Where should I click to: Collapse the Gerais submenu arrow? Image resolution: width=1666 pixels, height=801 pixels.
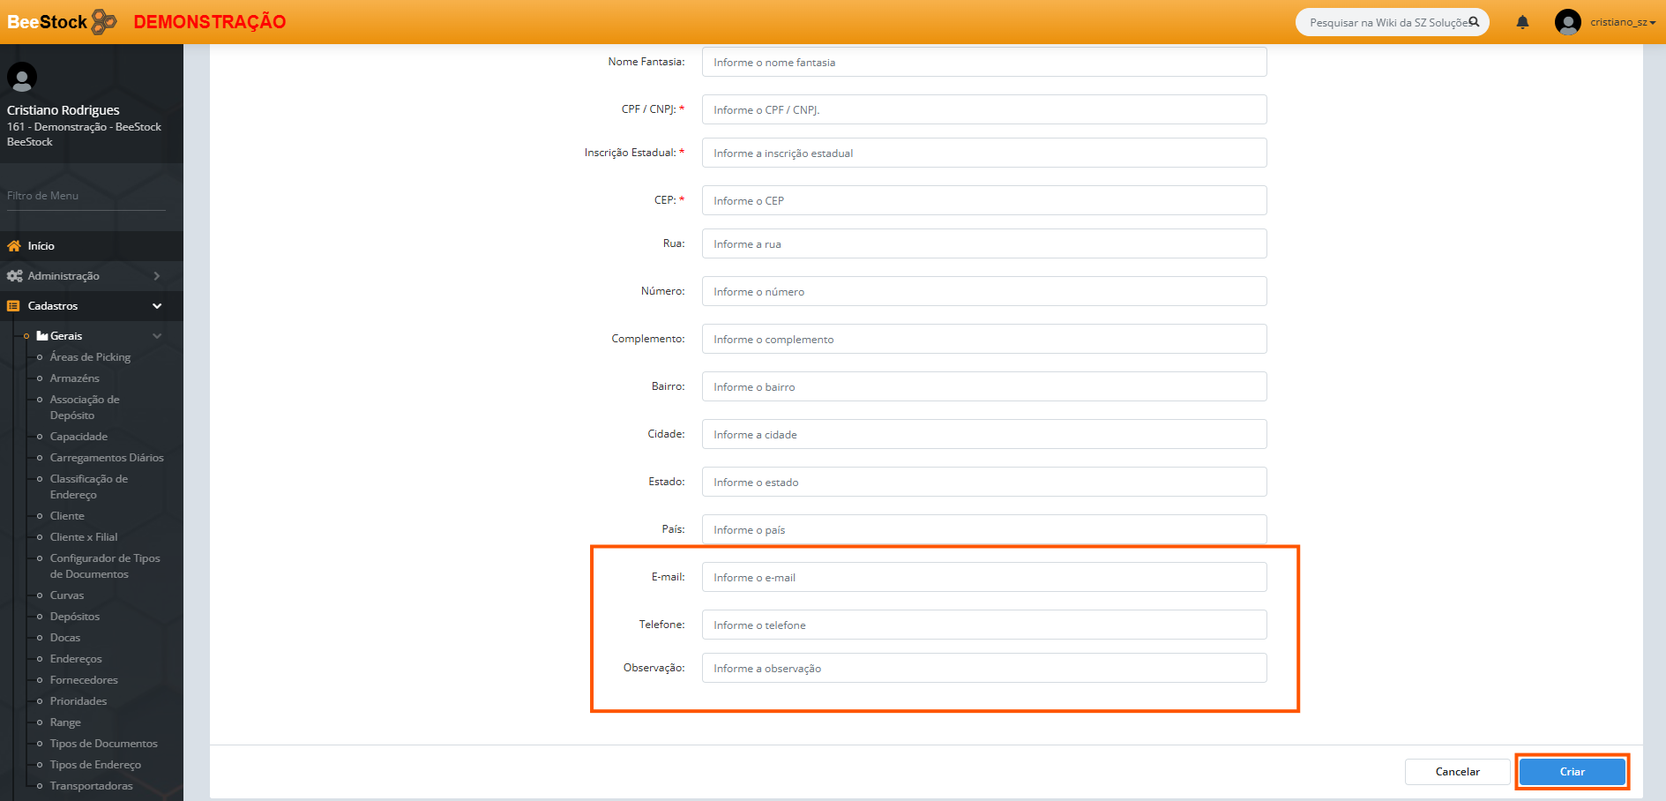pos(157,336)
